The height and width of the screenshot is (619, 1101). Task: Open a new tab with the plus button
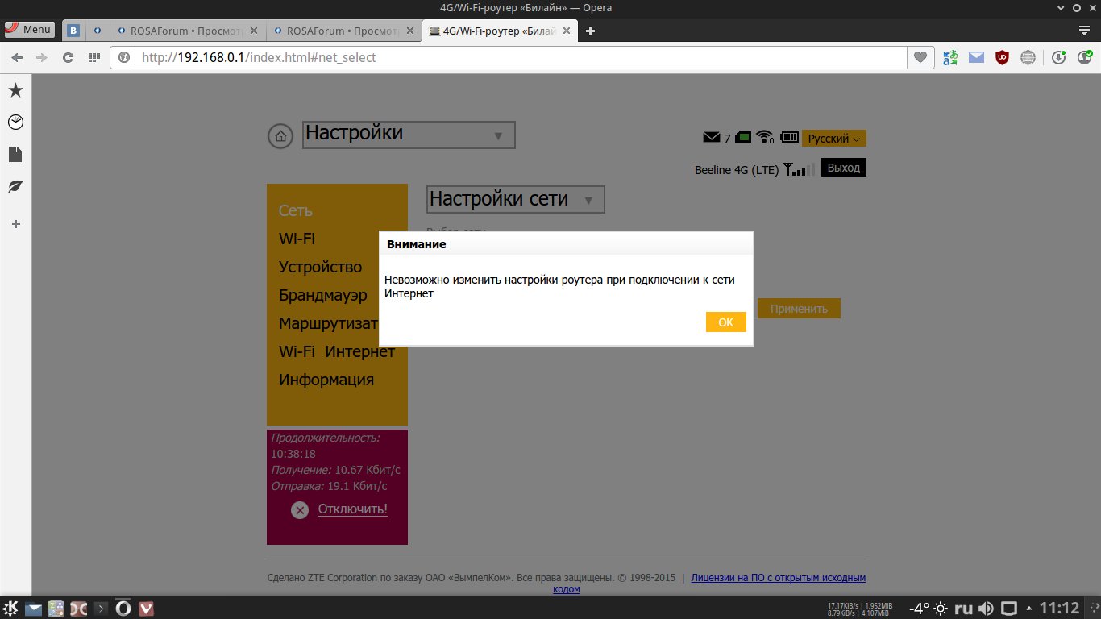click(590, 31)
